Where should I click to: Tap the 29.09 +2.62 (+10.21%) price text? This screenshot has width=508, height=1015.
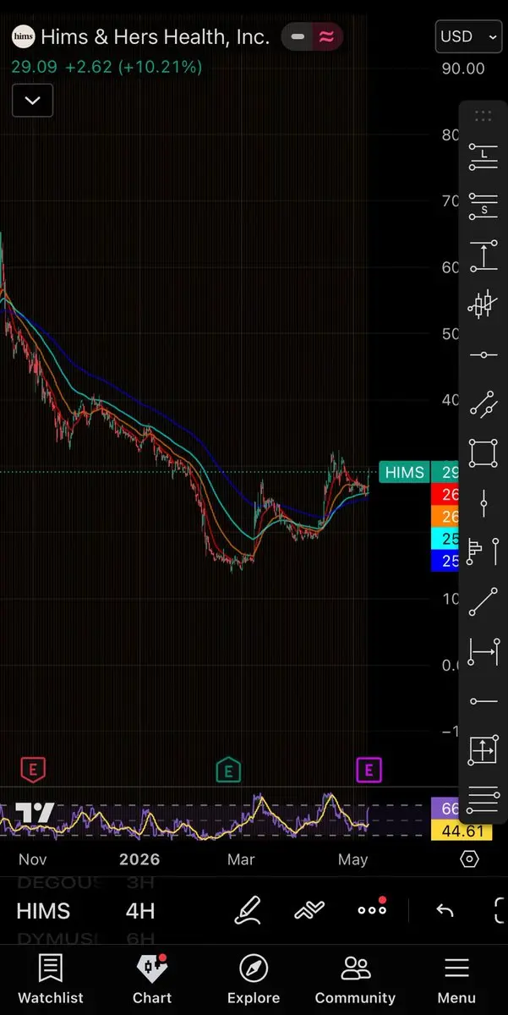[x=107, y=67]
